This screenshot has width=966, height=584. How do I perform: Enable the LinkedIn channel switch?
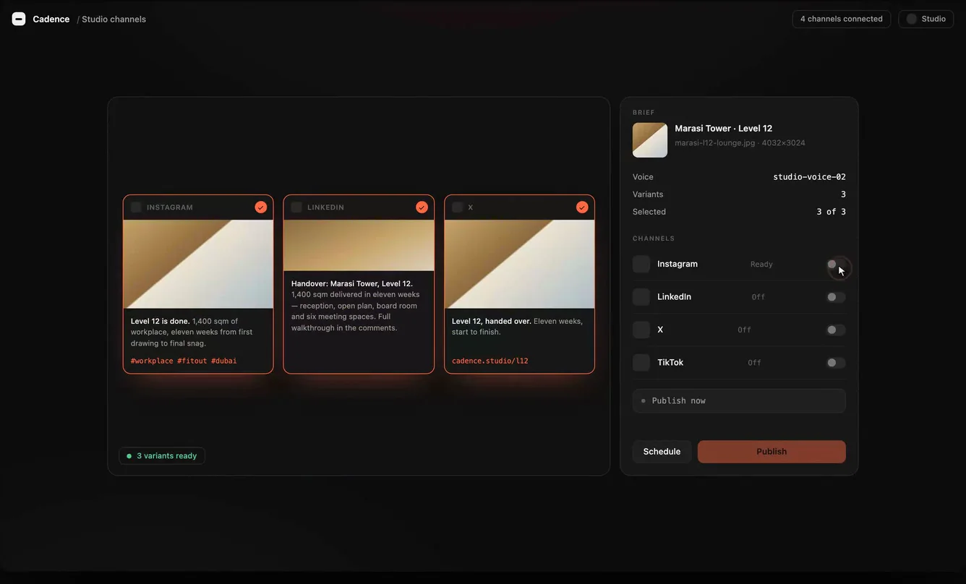point(836,297)
